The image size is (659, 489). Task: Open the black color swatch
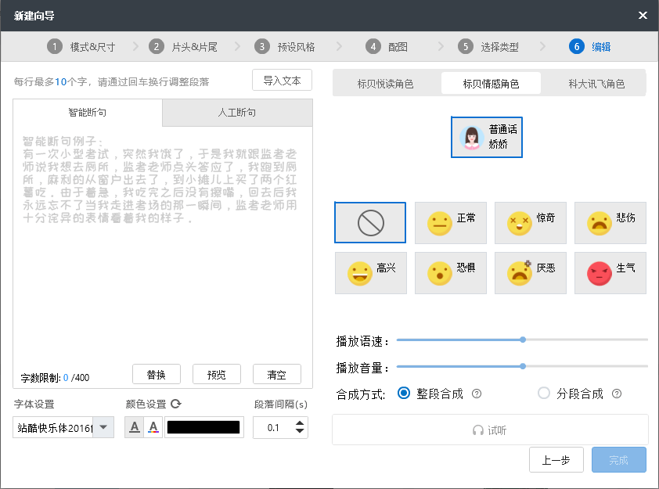coord(203,427)
